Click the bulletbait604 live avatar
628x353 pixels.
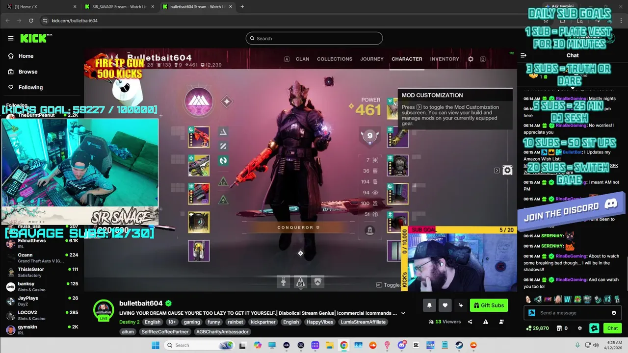(104, 310)
